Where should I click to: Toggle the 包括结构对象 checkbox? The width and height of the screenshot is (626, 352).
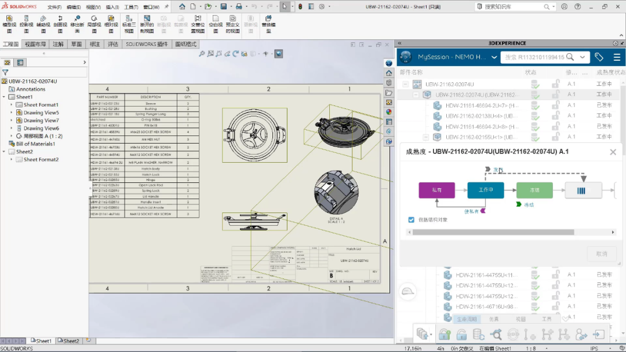[411, 219]
